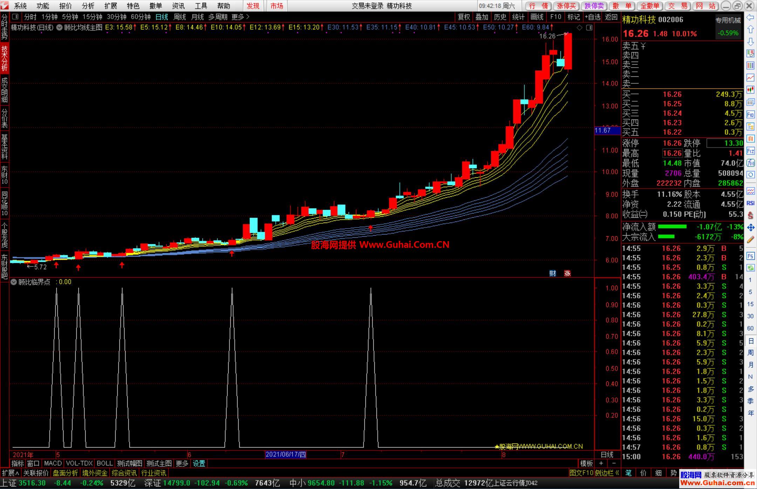
Task: Click the 复权 button above chart
Action: [x=464, y=17]
